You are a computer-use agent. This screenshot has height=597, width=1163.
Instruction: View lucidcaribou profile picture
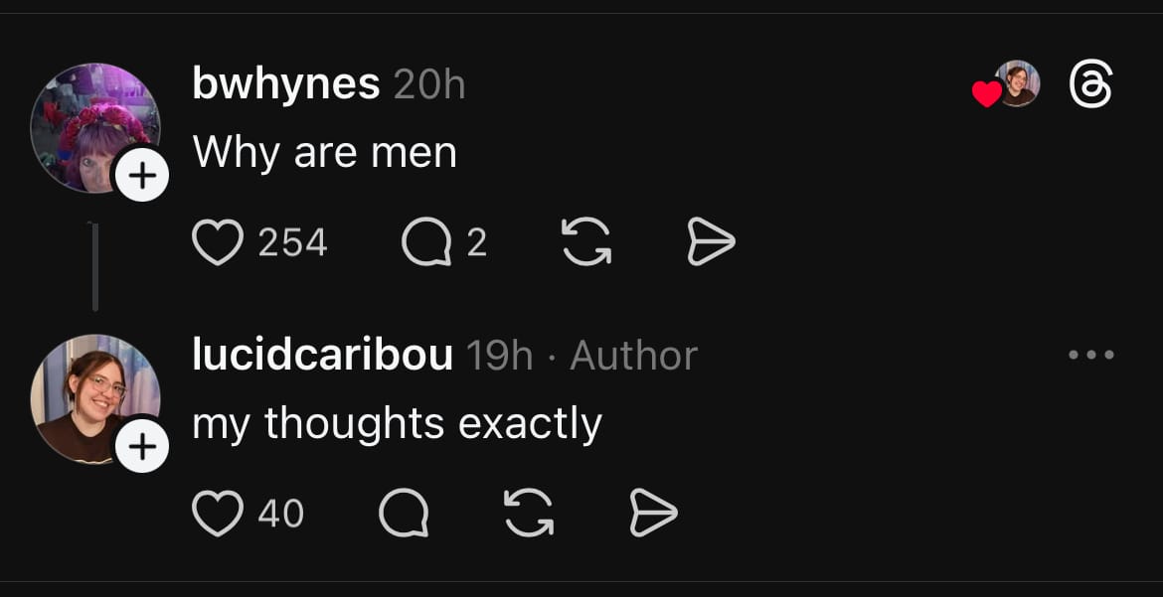95,399
